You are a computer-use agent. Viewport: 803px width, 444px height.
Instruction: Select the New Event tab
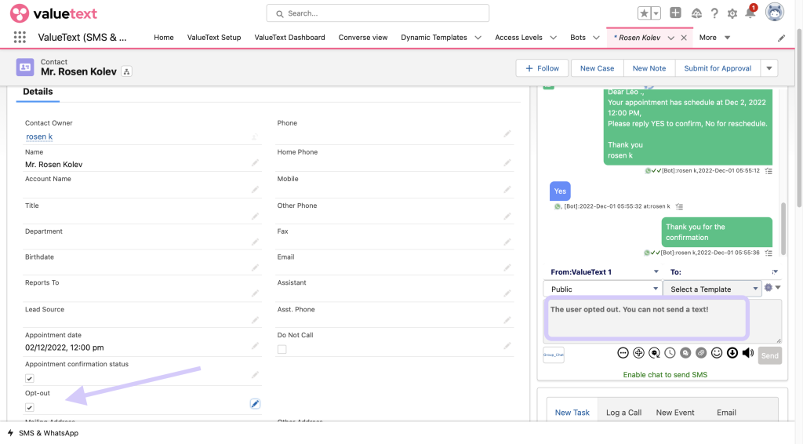click(675, 413)
